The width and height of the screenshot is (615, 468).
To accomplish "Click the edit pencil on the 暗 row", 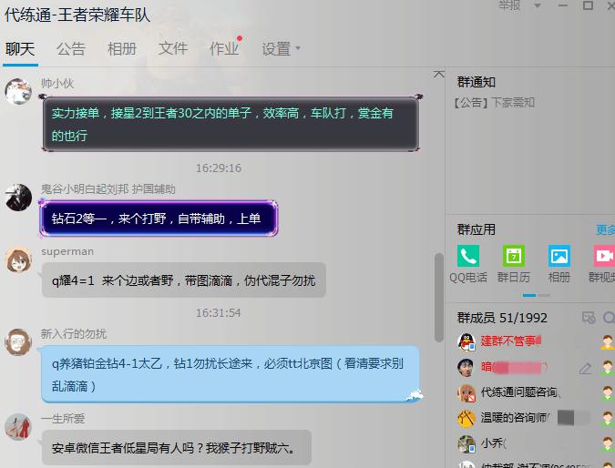I will click(585, 368).
